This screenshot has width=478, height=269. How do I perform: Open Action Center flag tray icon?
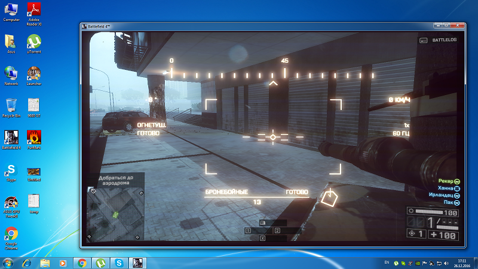click(425, 263)
